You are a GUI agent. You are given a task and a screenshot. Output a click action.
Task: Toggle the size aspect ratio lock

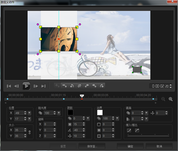click(x=30, y=132)
